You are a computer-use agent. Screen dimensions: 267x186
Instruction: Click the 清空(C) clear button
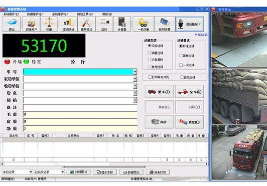pos(190,122)
